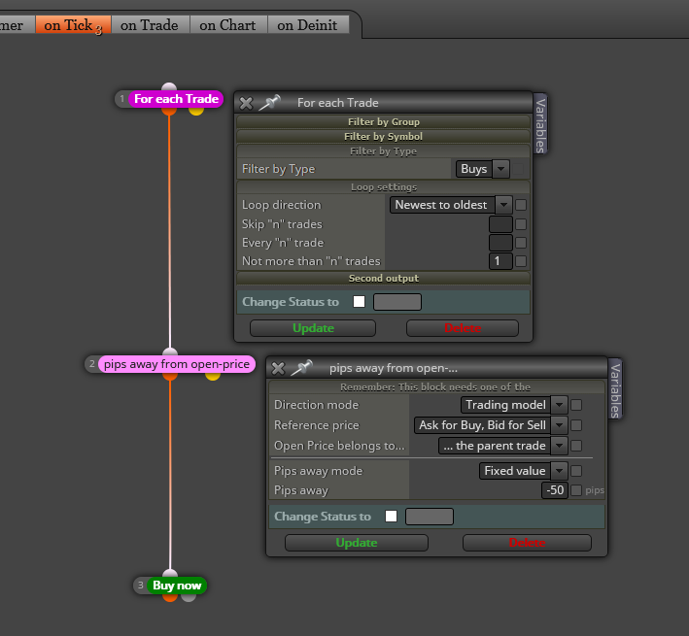This screenshot has height=636, width=689.
Task: Toggle checkbox next to Skip n trades
Action: pos(521,224)
